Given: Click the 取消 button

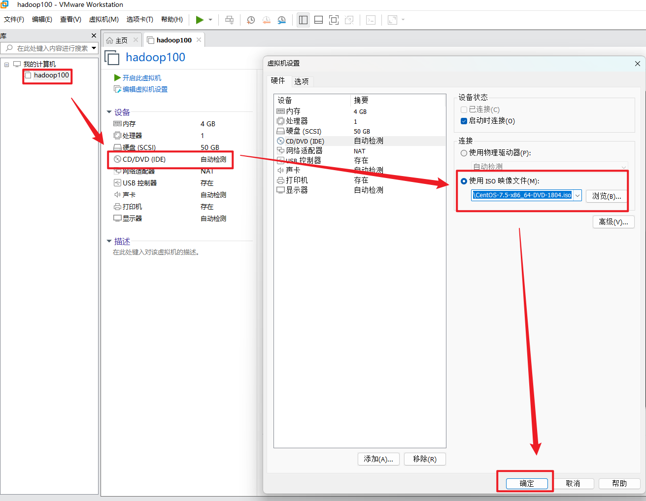Looking at the screenshot, I should (573, 484).
